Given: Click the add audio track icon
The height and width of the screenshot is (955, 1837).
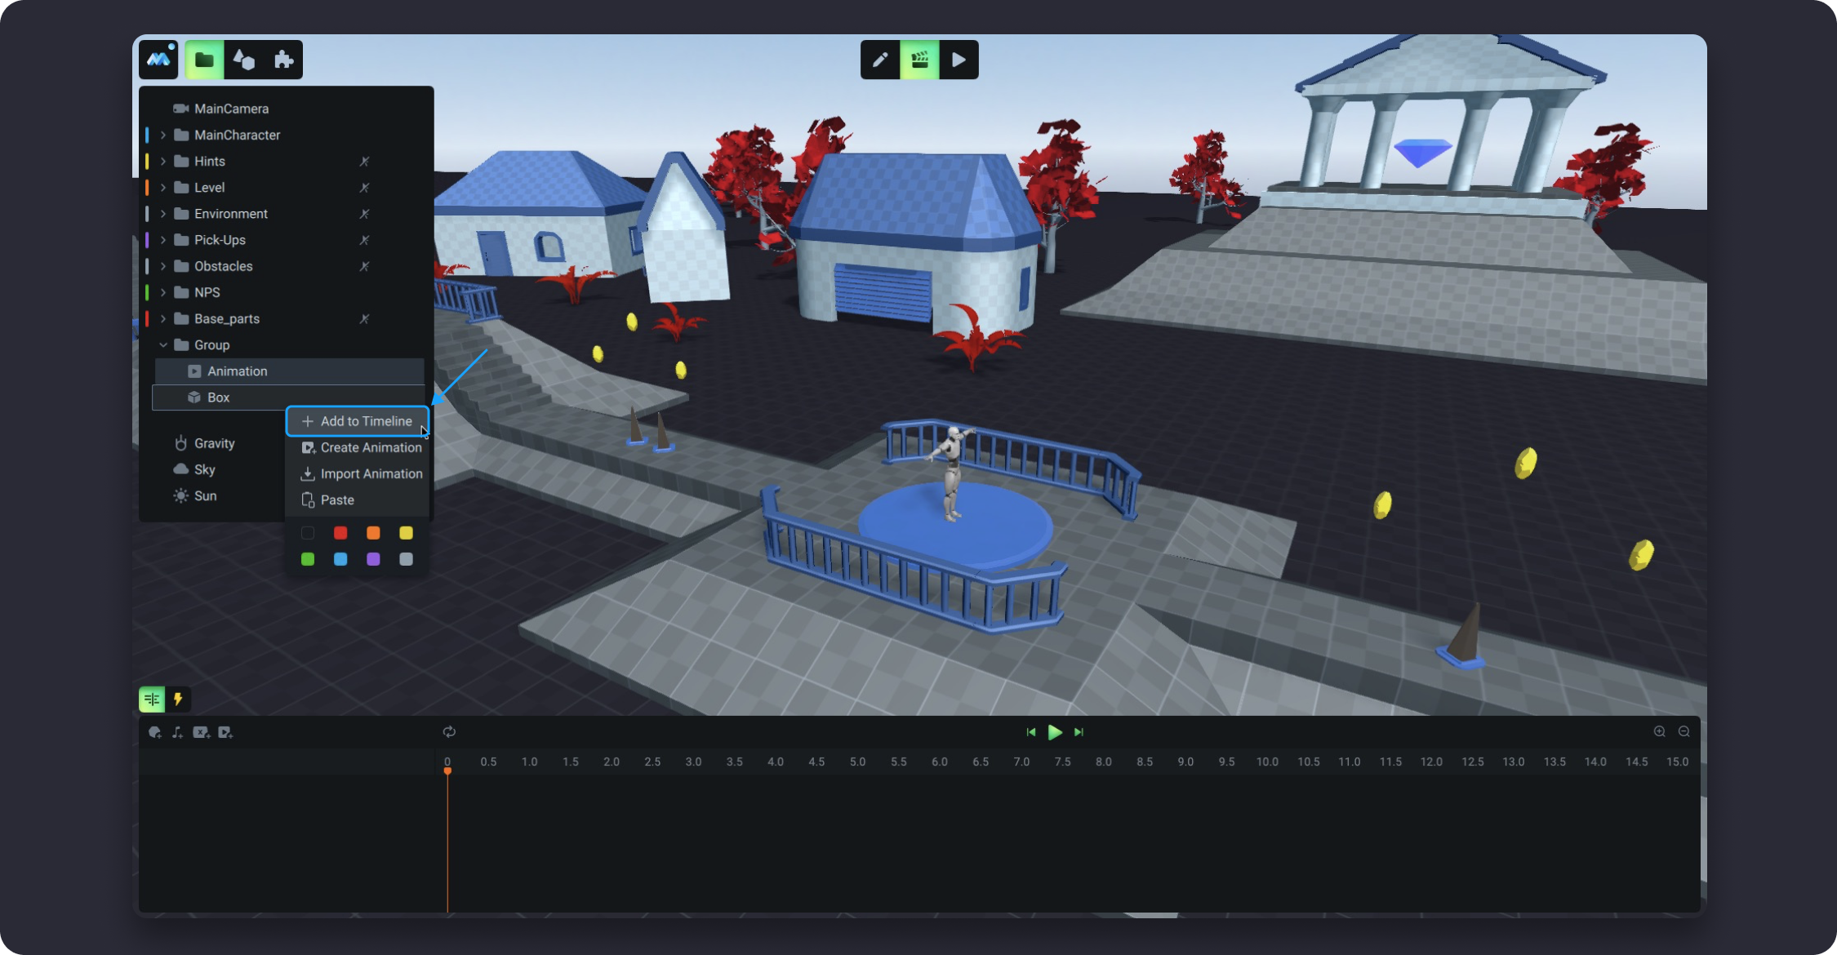Looking at the screenshot, I should [x=177, y=732].
